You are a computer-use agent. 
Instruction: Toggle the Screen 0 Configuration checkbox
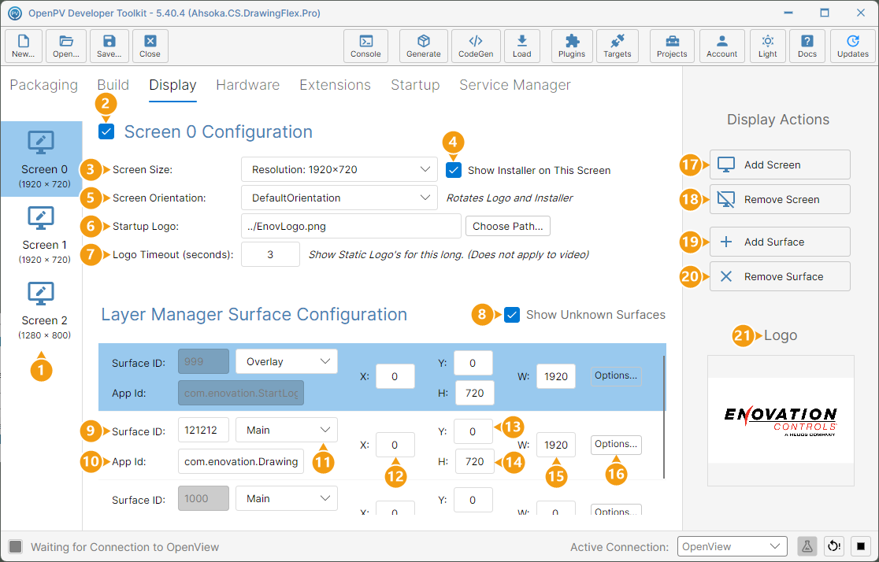[x=106, y=131]
